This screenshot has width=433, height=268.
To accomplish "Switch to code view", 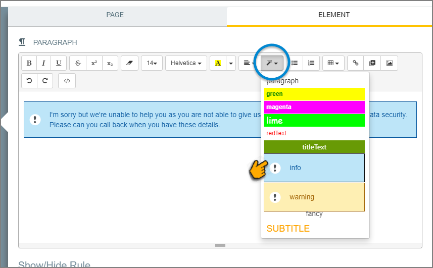I will 67,81.
